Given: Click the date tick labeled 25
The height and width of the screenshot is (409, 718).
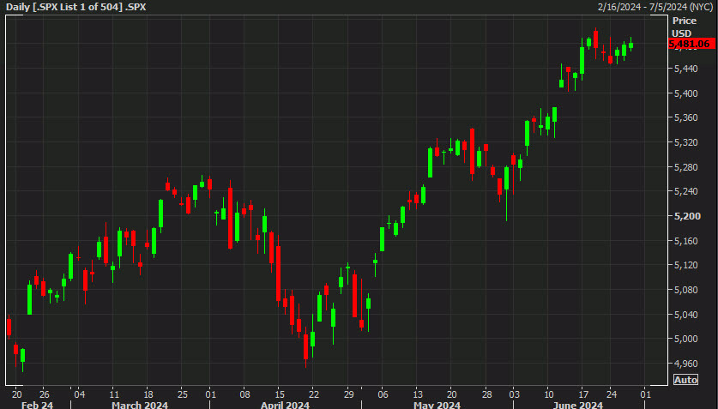Looking at the screenshot, I should [x=182, y=394].
